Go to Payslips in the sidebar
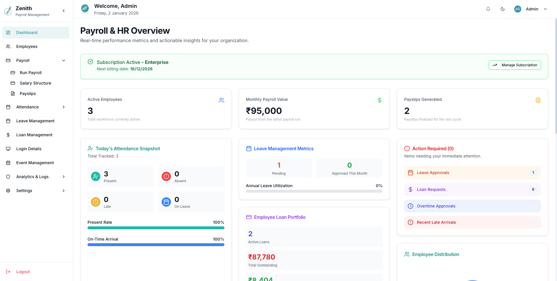557x281 pixels. [x=28, y=94]
